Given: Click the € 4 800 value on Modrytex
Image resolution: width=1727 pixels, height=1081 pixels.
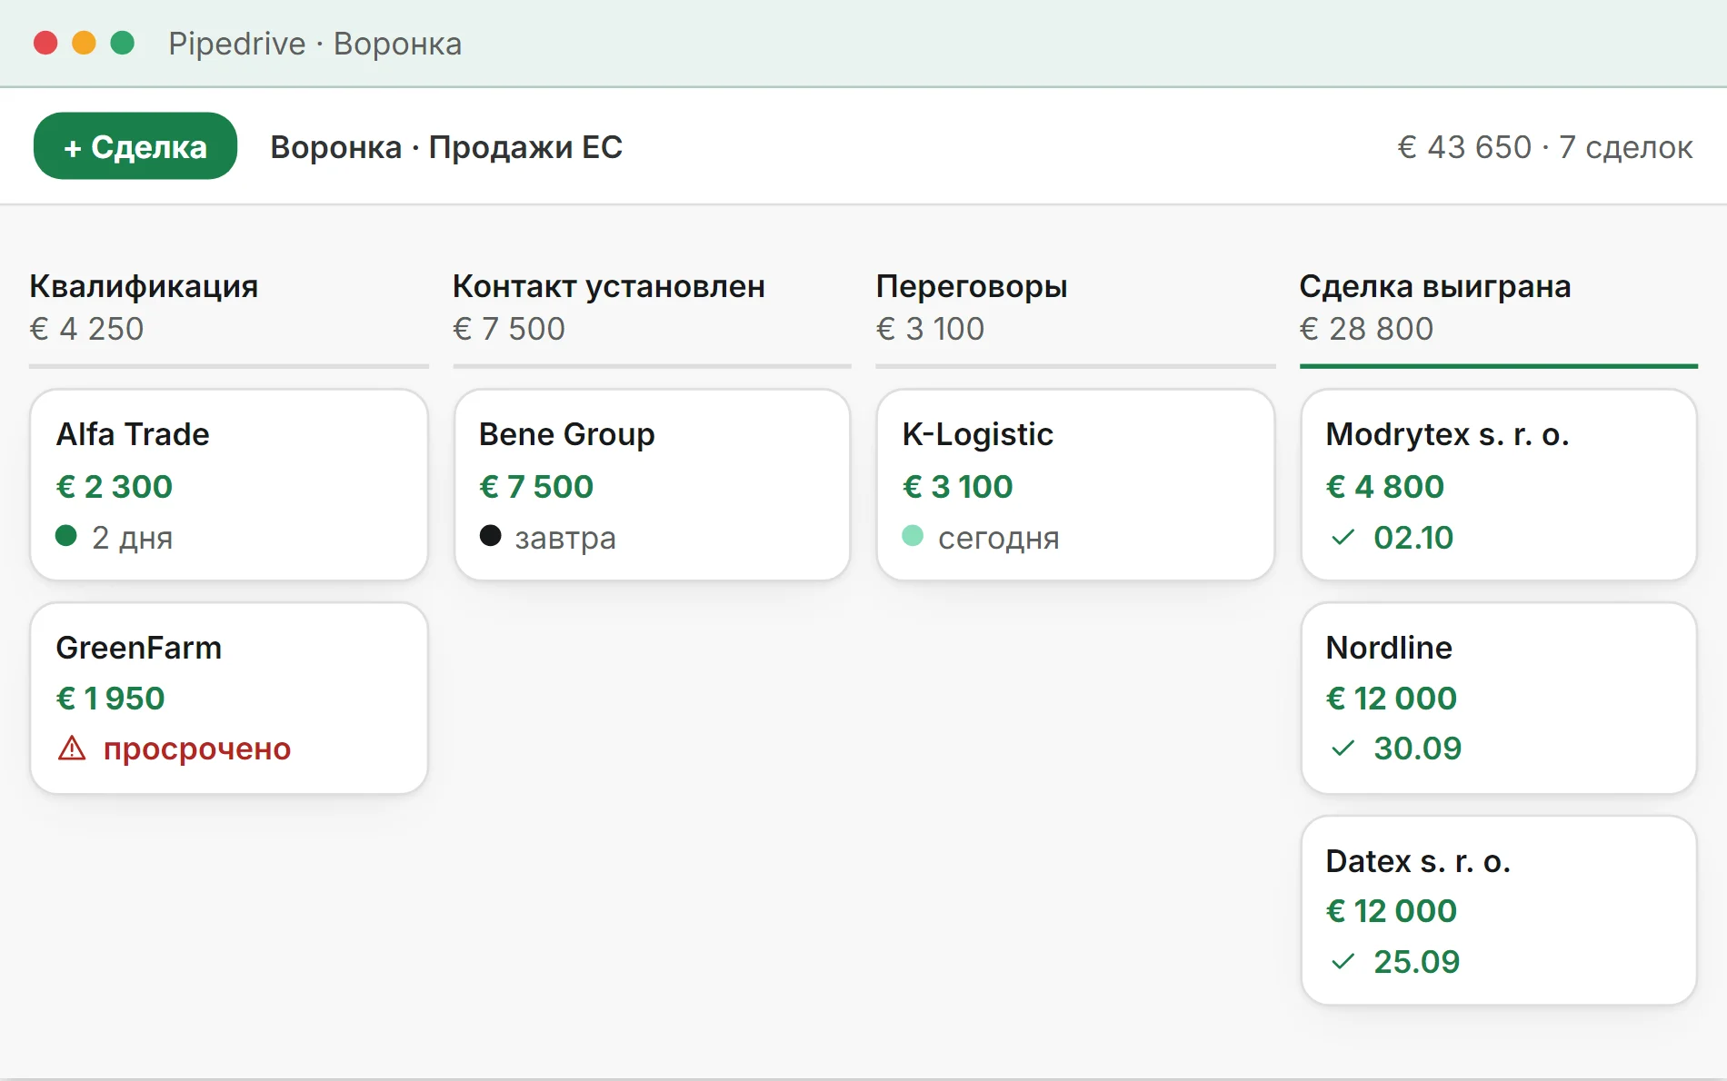Looking at the screenshot, I should (1385, 486).
